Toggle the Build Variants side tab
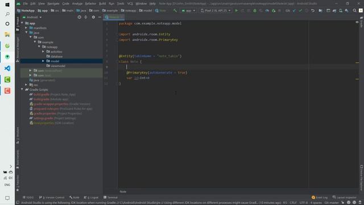The height and width of the screenshot is (205, 364). 18,159
